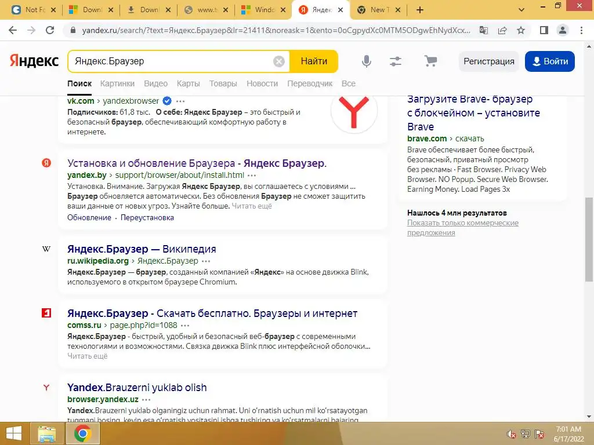Open the Установка и обновление Браузера result
594x445 pixels.
[197, 163]
